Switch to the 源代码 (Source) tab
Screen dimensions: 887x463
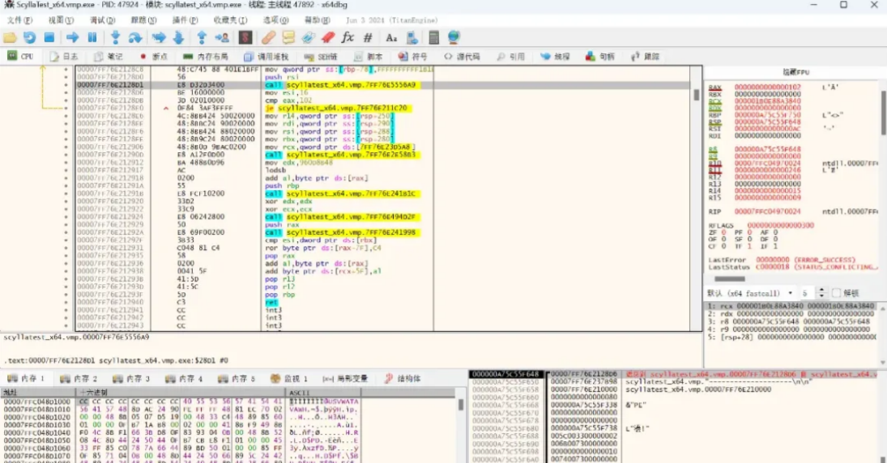point(463,57)
